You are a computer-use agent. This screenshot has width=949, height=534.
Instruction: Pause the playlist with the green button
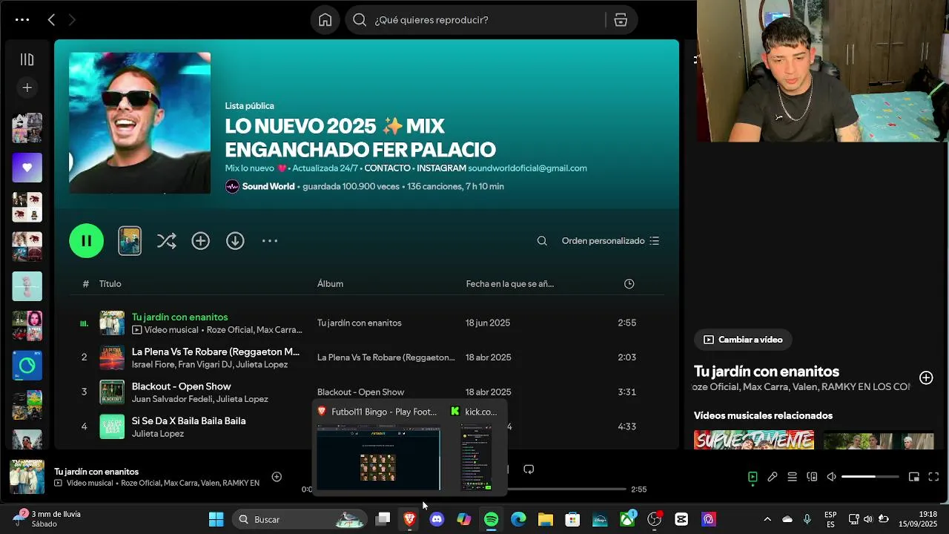coord(87,241)
